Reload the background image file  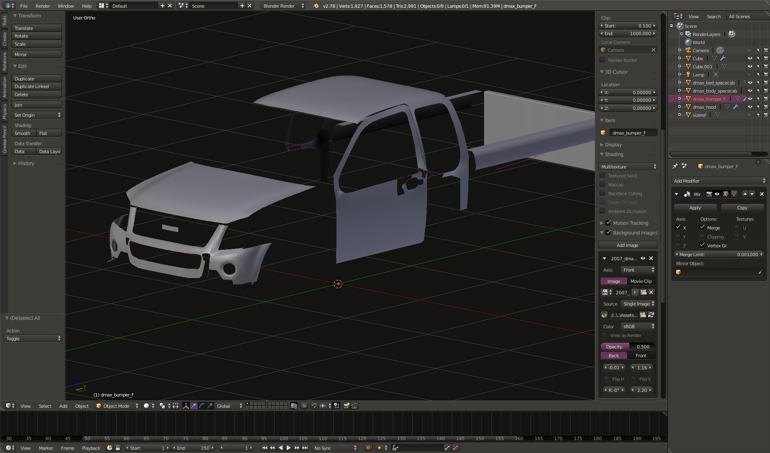651,315
